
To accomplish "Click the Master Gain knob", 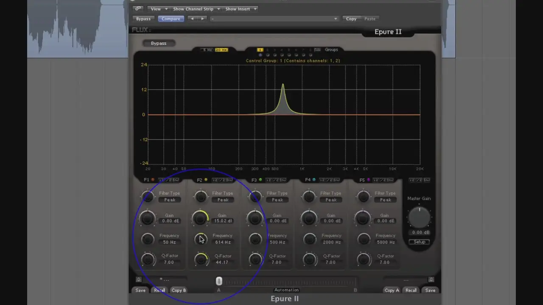I will [419, 217].
